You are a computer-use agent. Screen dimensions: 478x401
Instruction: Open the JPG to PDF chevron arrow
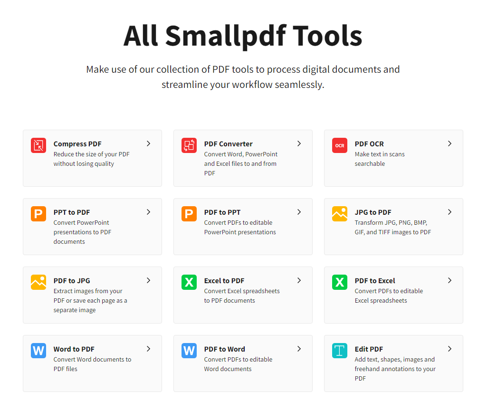pyautogui.click(x=449, y=212)
